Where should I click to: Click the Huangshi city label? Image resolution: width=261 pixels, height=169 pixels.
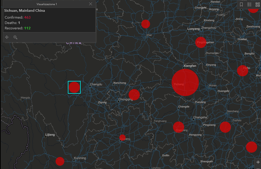(x=223, y=91)
